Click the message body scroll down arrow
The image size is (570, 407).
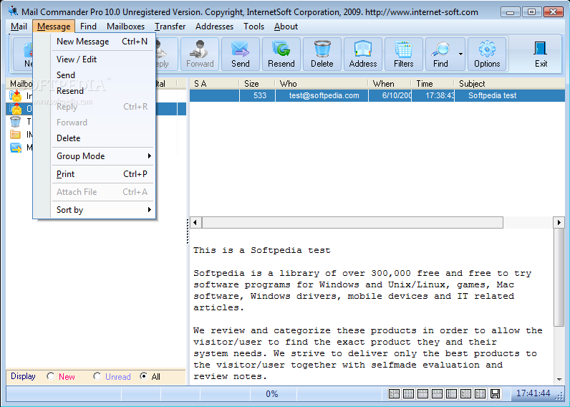[559, 380]
